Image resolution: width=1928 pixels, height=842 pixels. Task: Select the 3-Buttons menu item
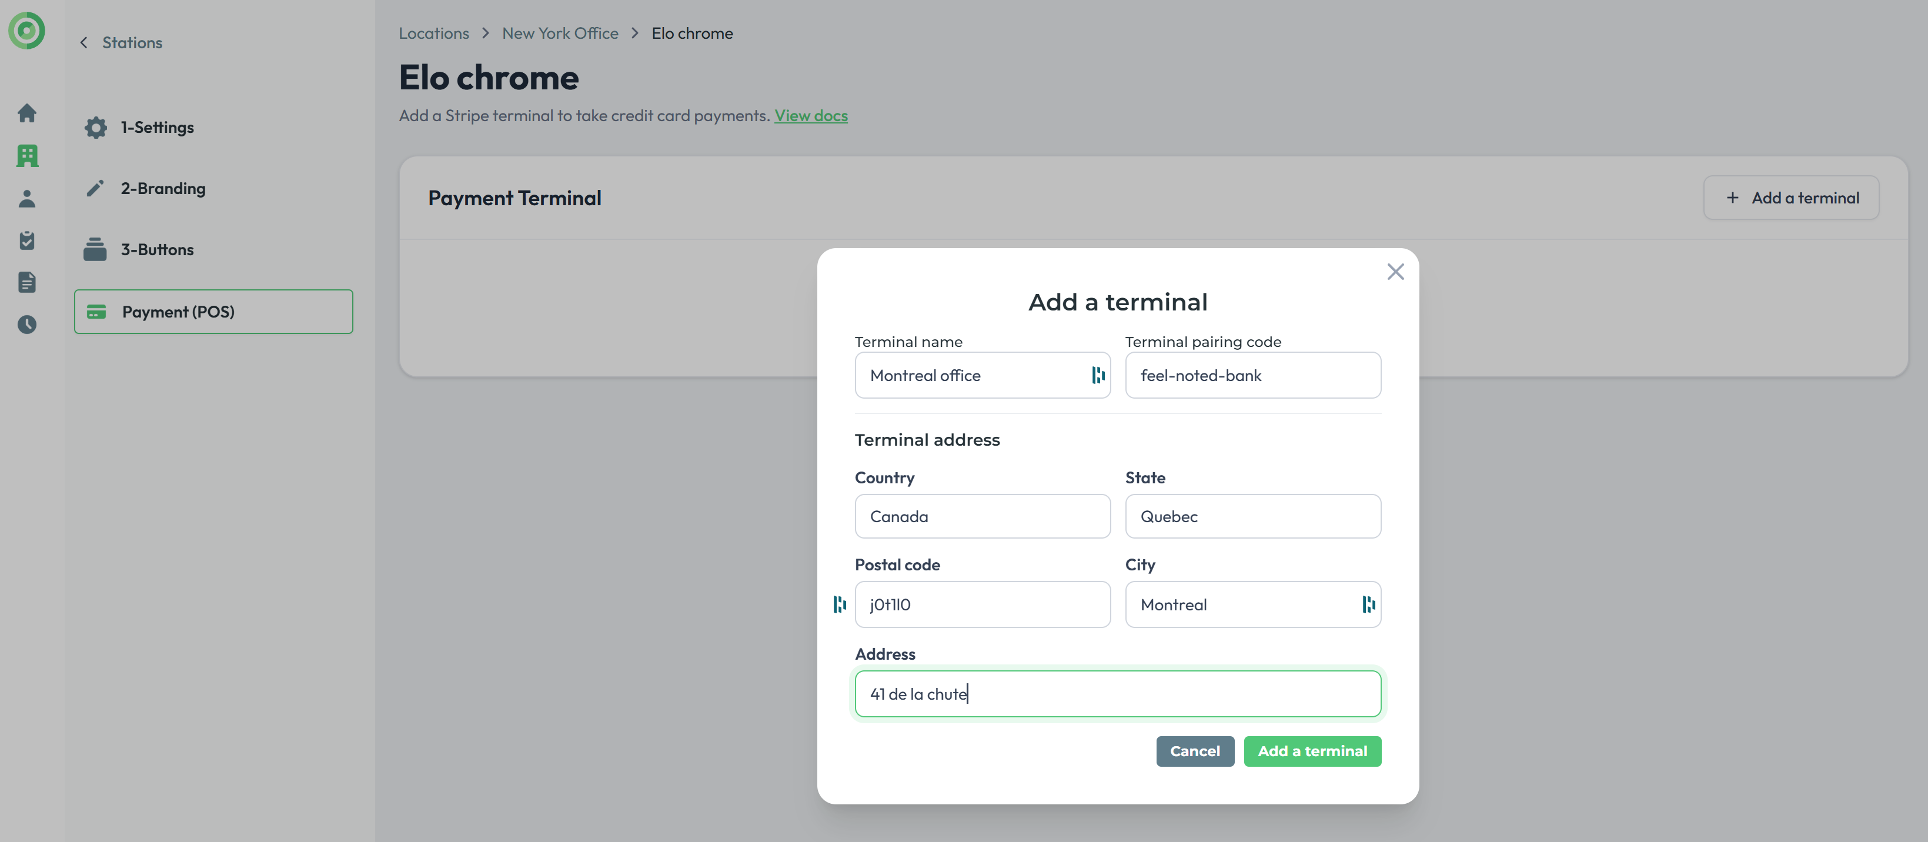tap(157, 250)
